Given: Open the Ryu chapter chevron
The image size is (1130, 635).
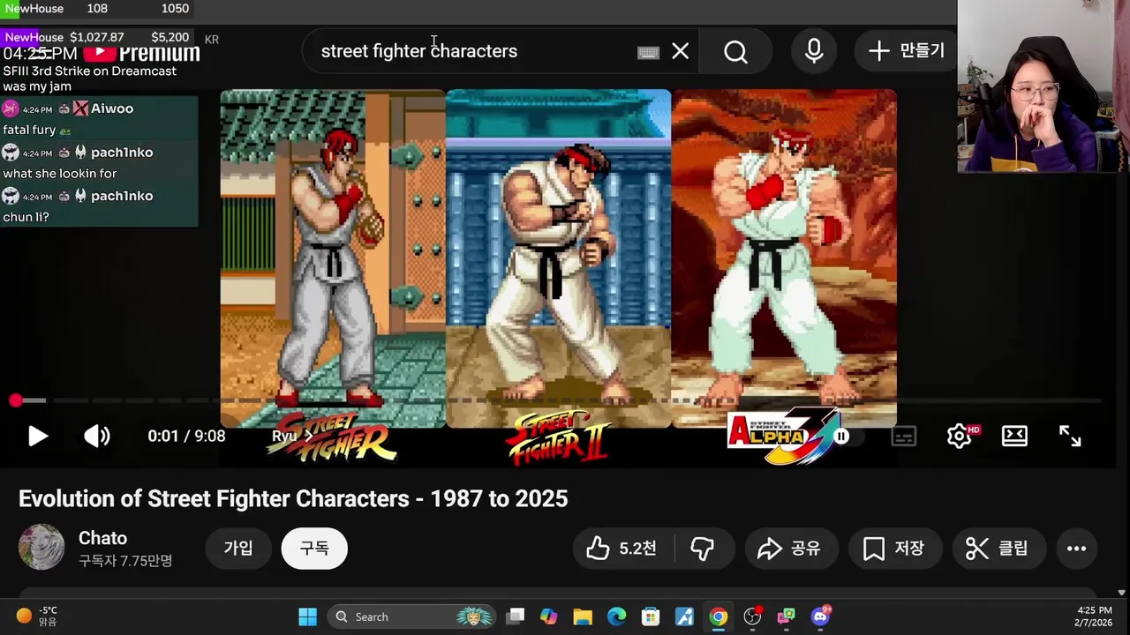Looking at the screenshot, I should (309, 436).
